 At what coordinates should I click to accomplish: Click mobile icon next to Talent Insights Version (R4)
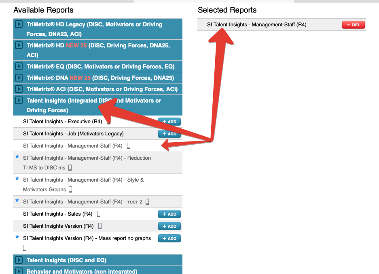pos(100,226)
